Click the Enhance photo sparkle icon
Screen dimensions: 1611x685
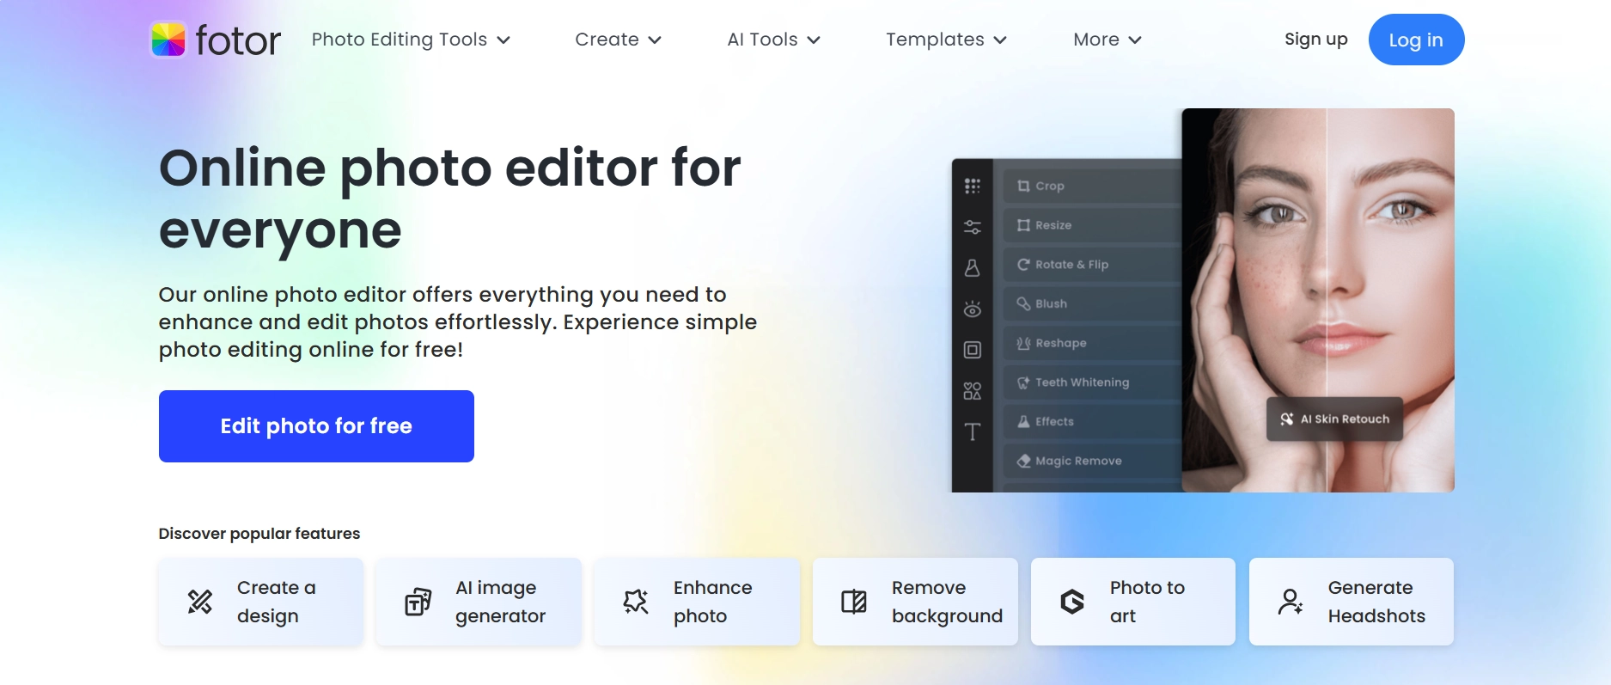point(636,602)
